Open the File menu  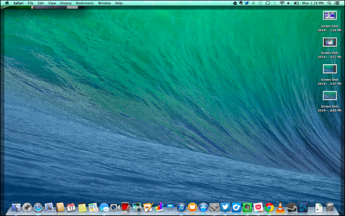click(31, 3)
